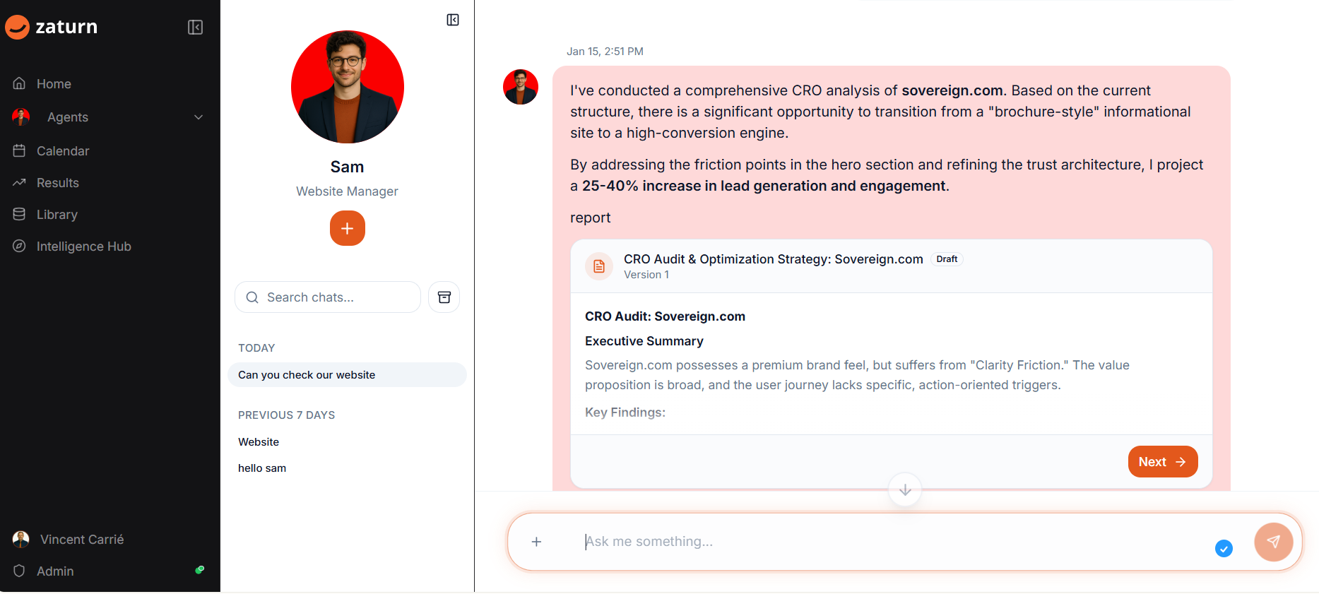Open the Calendar section
The width and height of the screenshot is (1319, 594).
point(63,151)
